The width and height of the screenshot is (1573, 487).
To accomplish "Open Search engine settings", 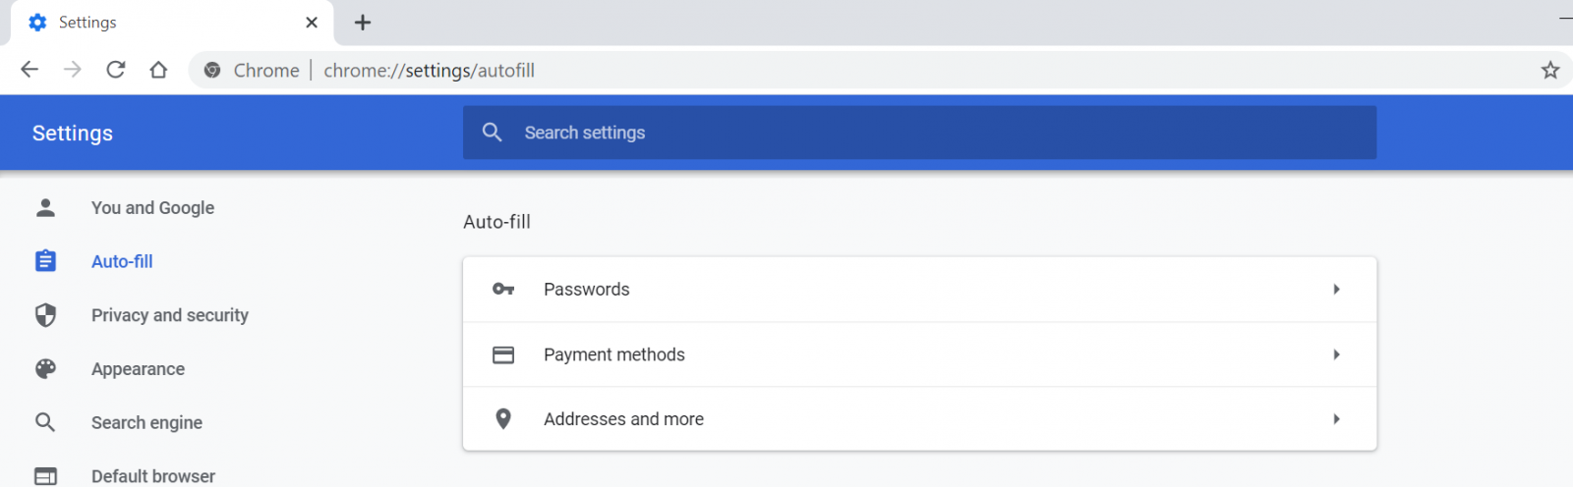I will (146, 422).
